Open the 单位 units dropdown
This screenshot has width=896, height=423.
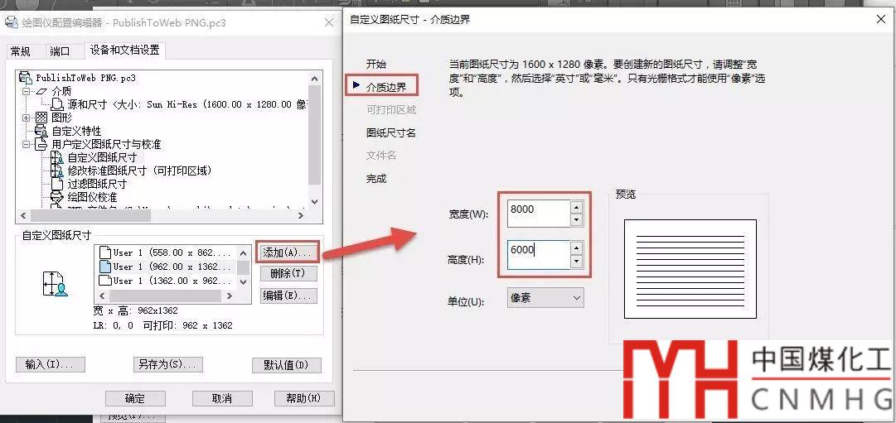pyautogui.click(x=545, y=298)
